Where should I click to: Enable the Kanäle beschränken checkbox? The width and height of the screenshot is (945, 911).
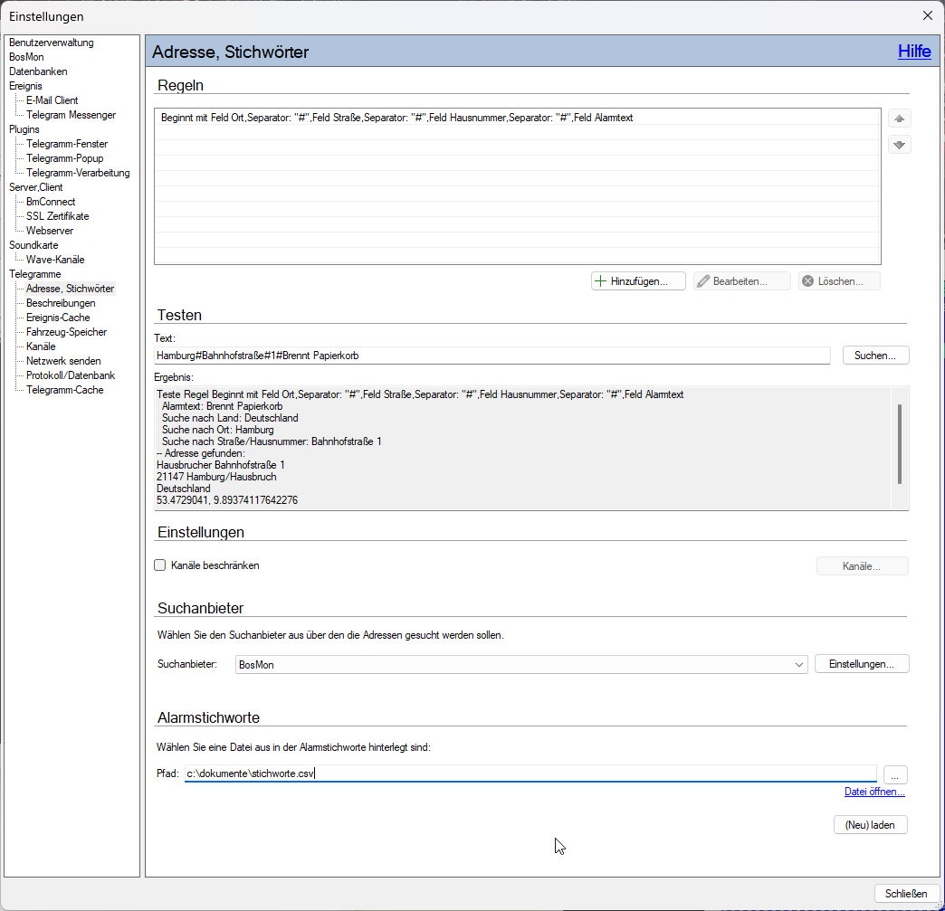(x=159, y=565)
